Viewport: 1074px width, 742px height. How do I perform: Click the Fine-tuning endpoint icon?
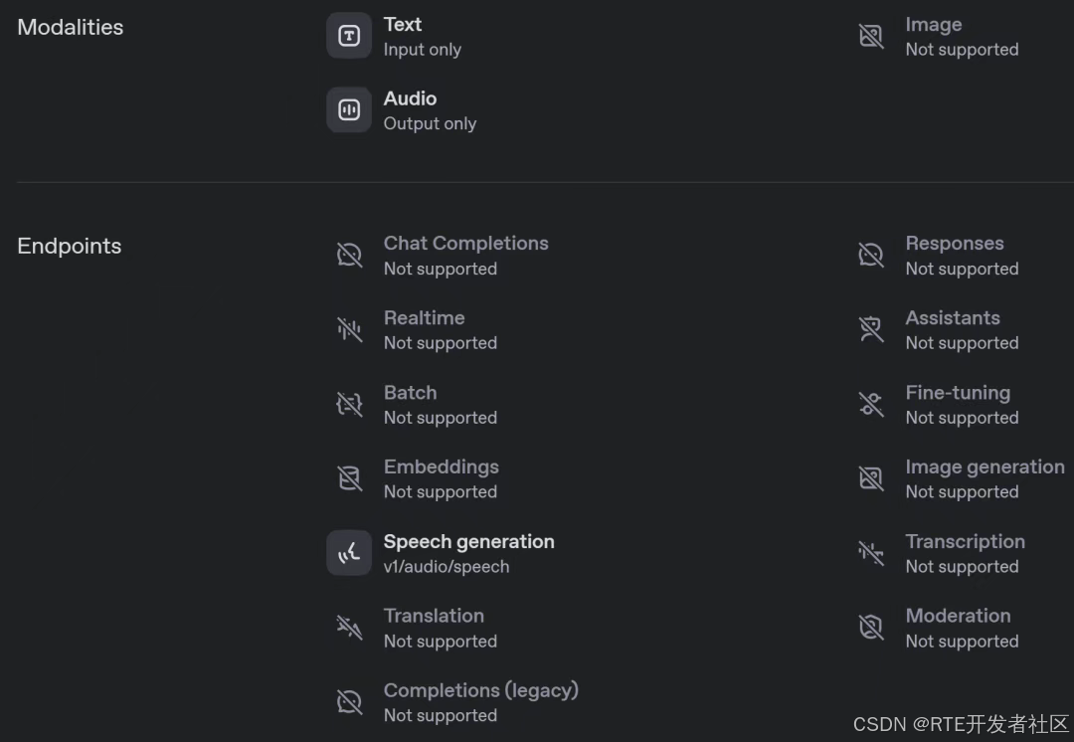[x=871, y=404]
